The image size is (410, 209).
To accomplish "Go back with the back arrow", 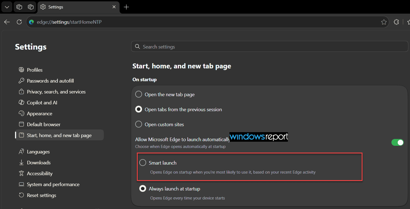I will [7, 22].
